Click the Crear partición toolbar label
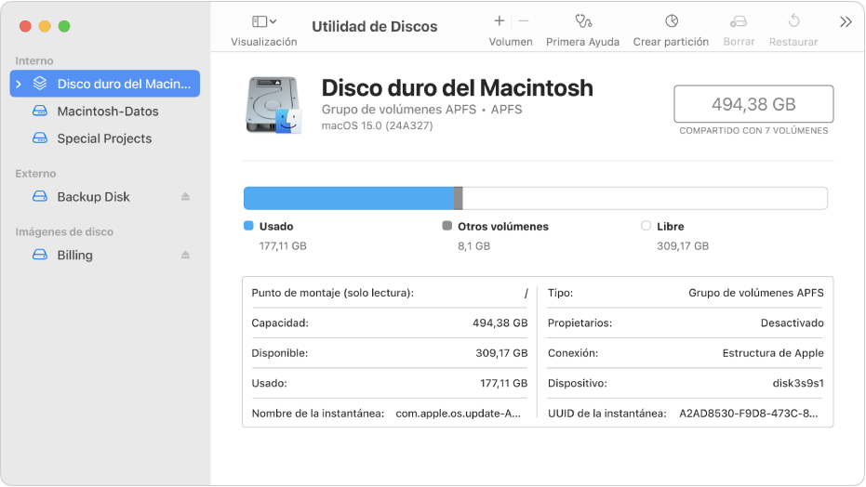Image resolution: width=866 pixels, height=487 pixels. 671,42
